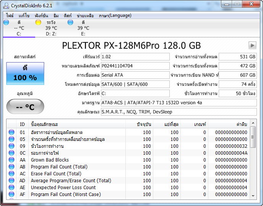This screenshot has height=206, width=263.
Task: Click the firmware field showing 1.02
Action: click(135, 57)
